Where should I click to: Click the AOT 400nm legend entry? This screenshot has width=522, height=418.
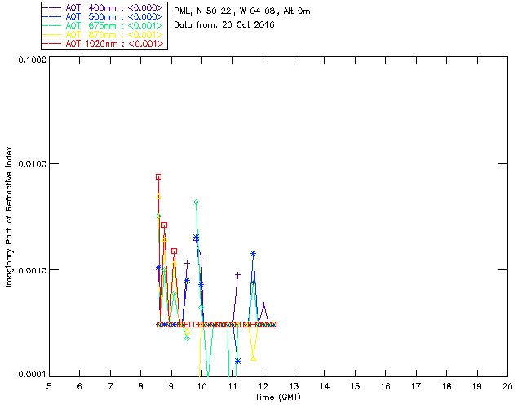tap(103, 7)
